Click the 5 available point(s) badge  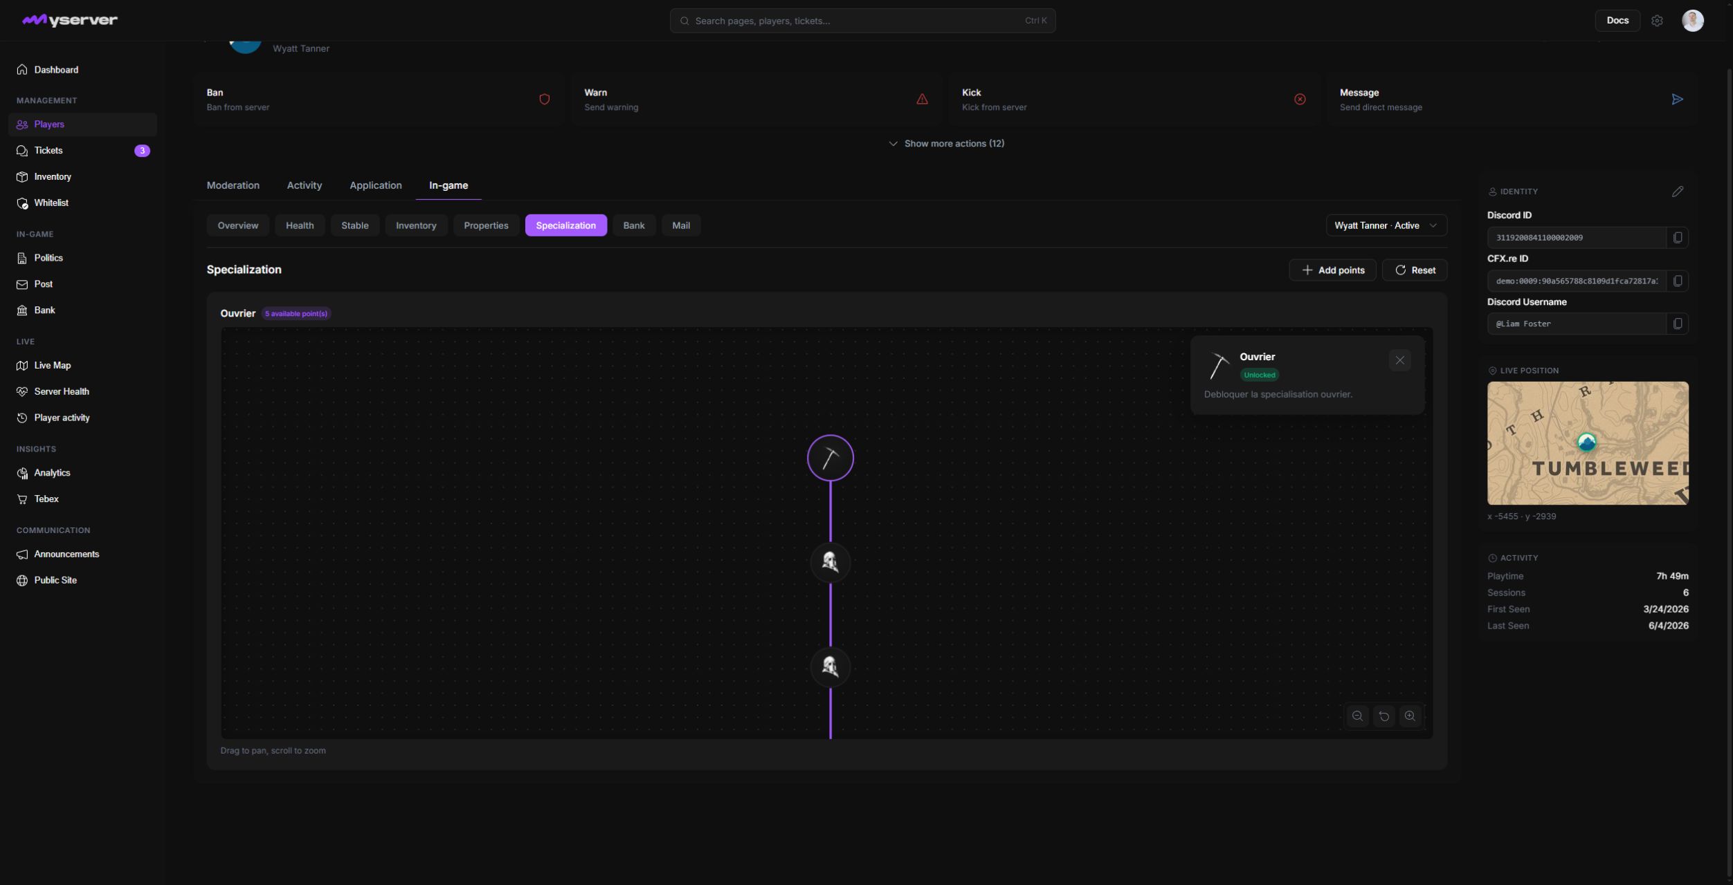[296, 314]
